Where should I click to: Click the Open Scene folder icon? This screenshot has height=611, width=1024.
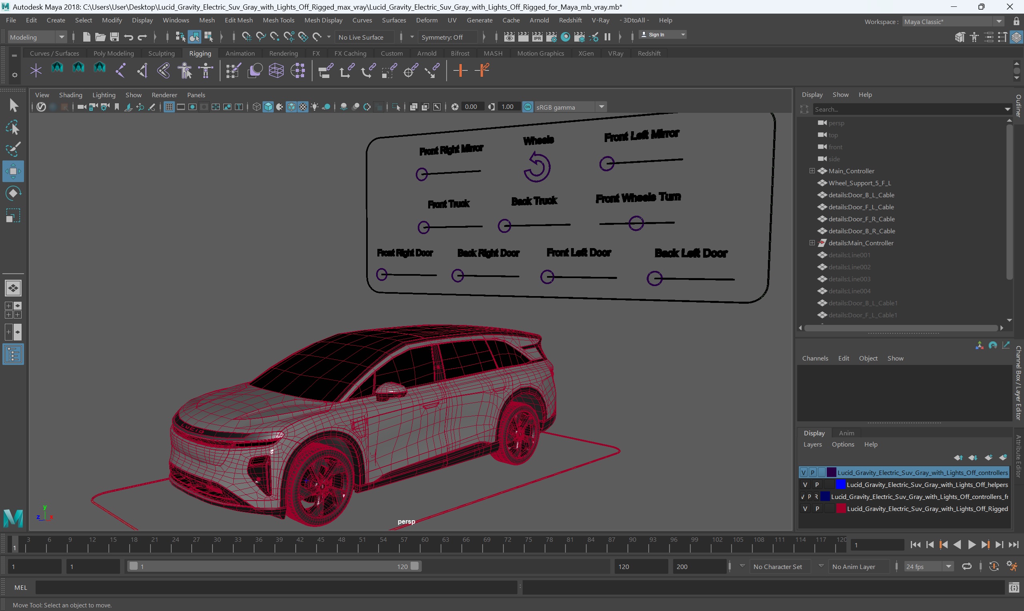click(x=100, y=37)
